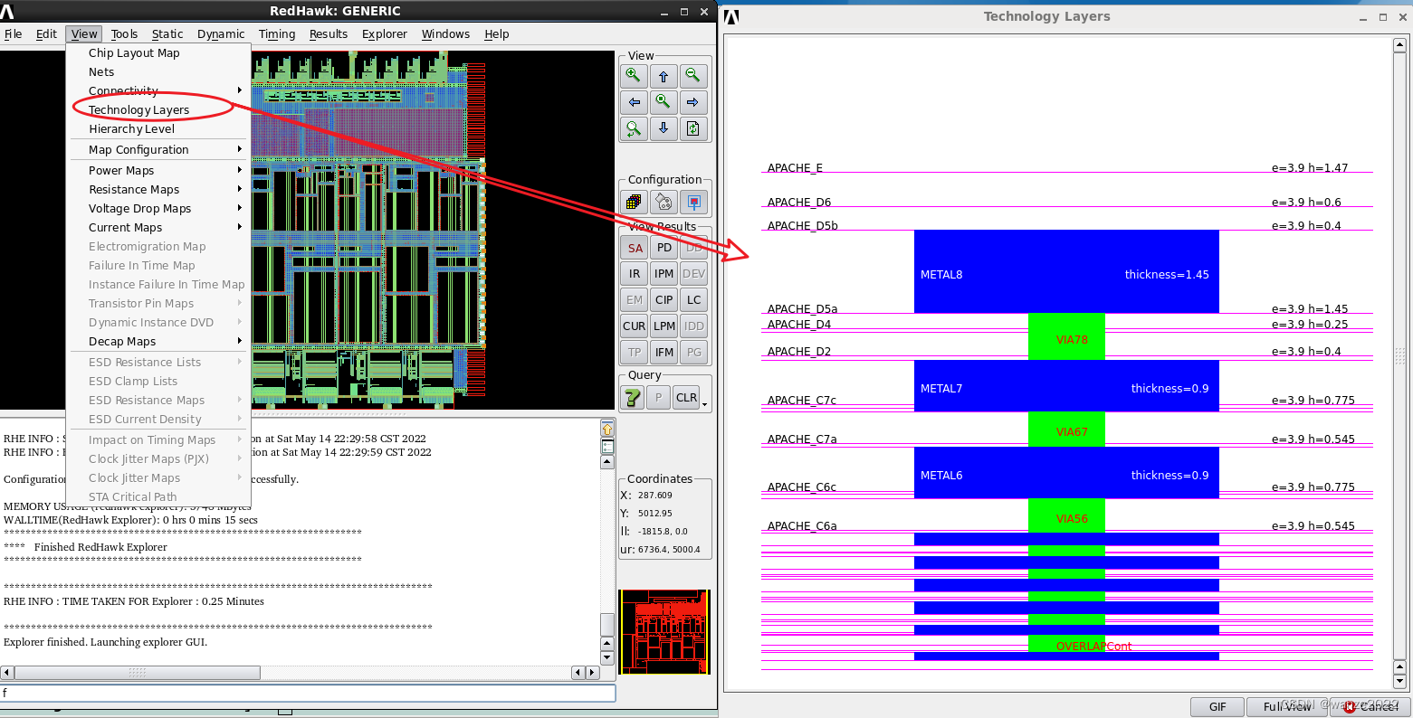1413x718 pixels.
Task: Toggle the SA view results button
Action: [x=635, y=248]
